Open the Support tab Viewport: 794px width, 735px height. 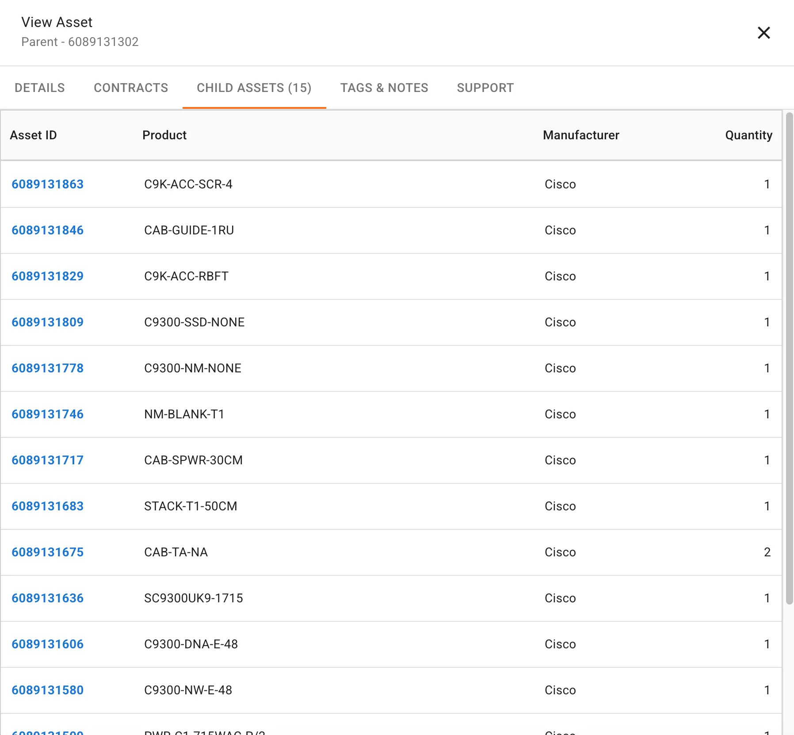tap(485, 88)
